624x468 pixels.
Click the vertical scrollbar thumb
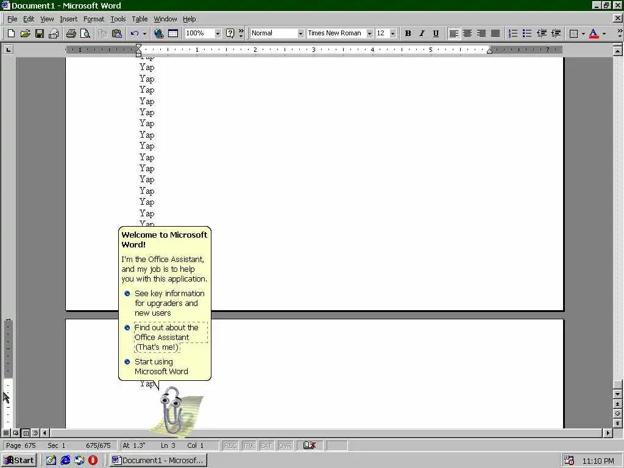[x=617, y=384]
